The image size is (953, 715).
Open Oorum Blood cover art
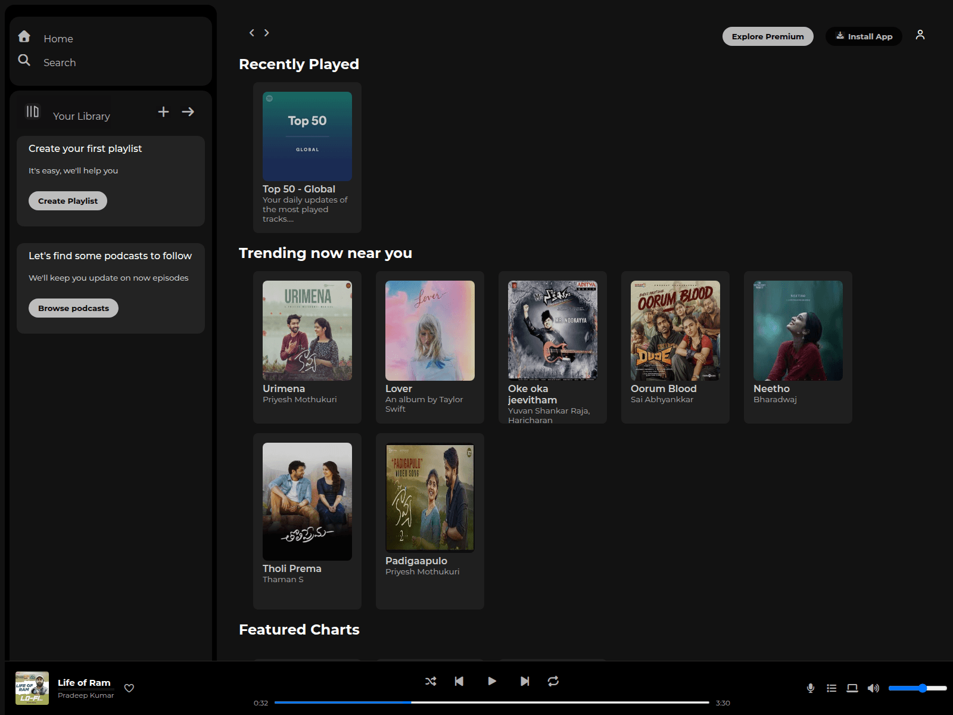[675, 331]
